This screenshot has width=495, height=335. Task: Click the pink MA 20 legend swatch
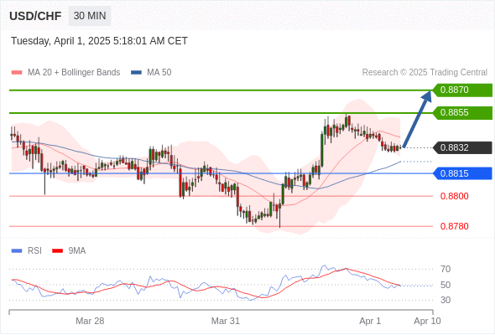pyautogui.click(x=17, y=73)
